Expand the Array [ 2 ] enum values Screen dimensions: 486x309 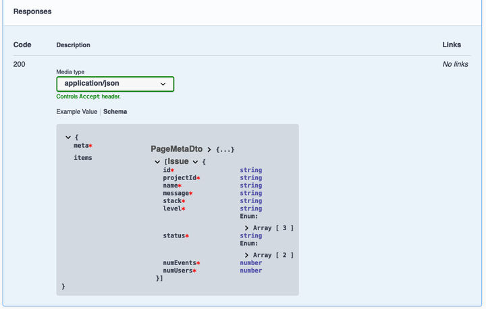(x=248, y=255)
